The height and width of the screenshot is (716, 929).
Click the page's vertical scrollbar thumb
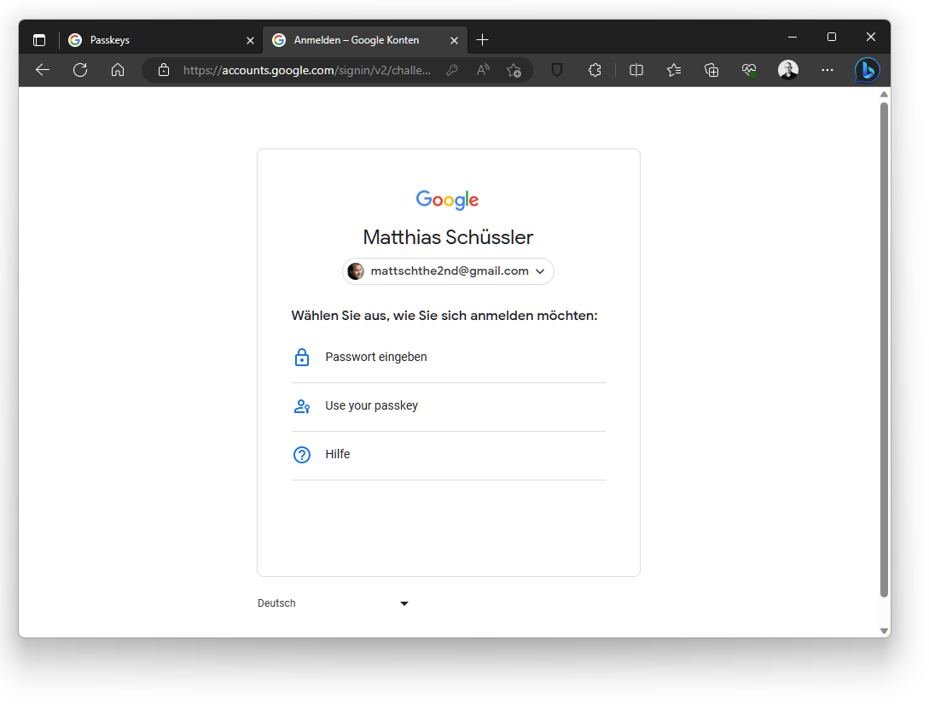884,350
